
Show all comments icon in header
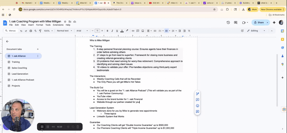(x=235, y=22)
